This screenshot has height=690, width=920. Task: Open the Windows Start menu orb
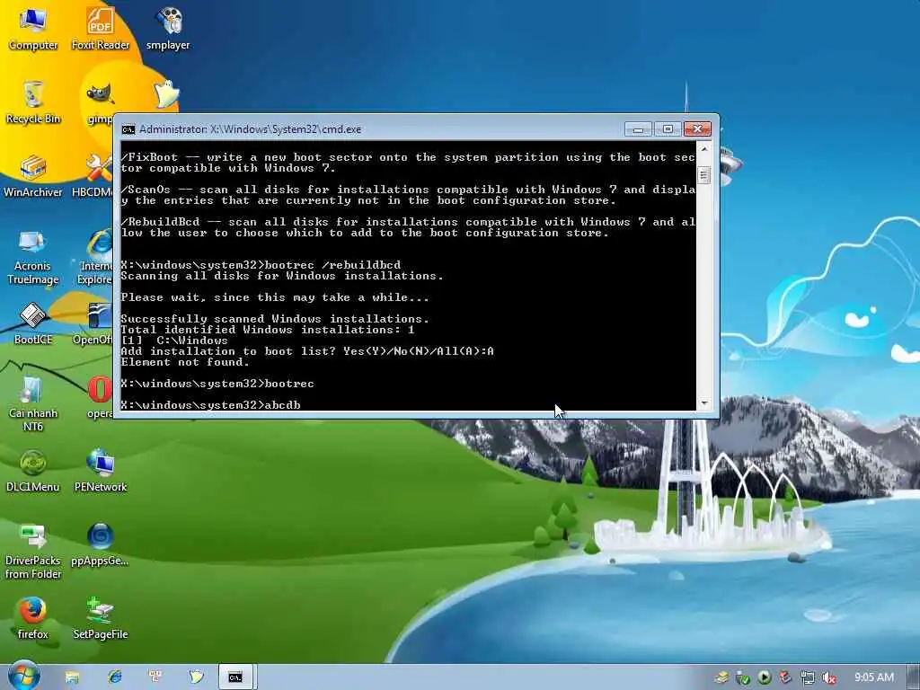point(24,676)
